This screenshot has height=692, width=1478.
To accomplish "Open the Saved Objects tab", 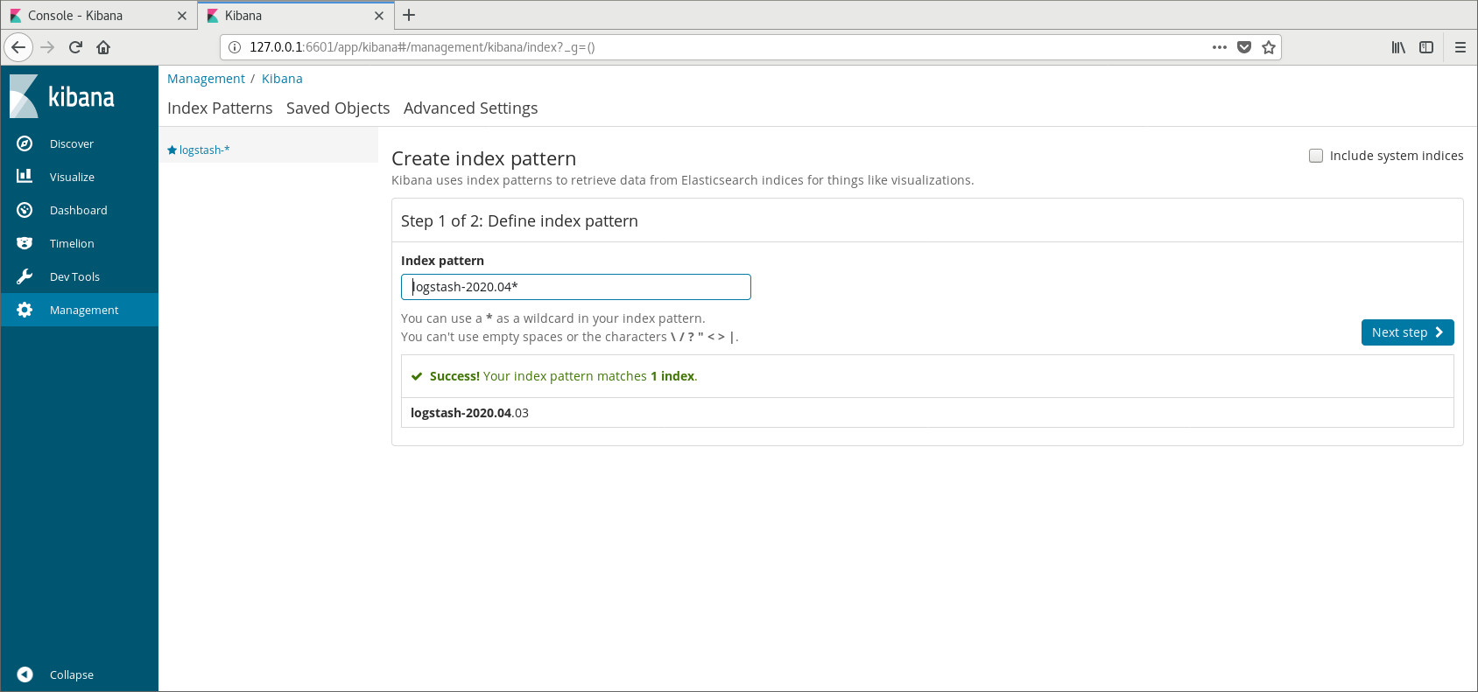I will [x=338, y=108].
